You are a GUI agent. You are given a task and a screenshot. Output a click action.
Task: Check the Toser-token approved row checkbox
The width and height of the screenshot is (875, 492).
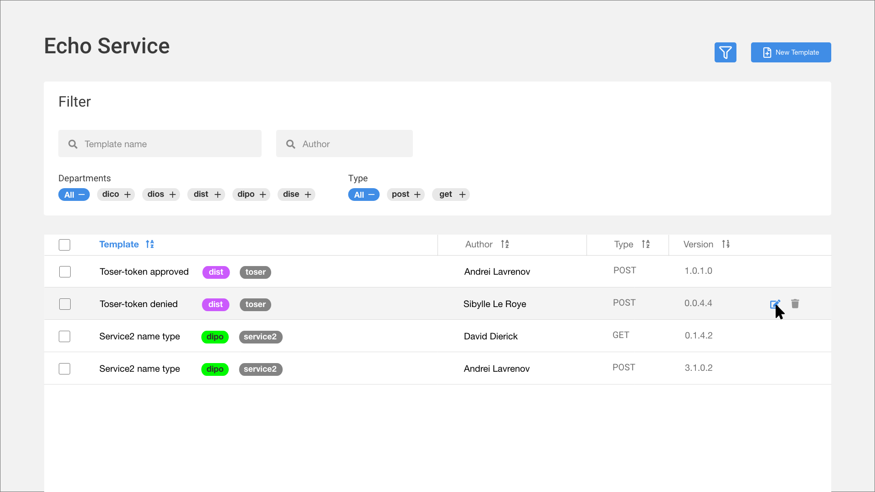pos(65,272)
